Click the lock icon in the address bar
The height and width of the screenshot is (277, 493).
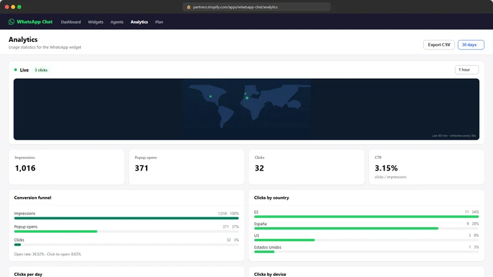pyautogui.click(x=189, y=7)
